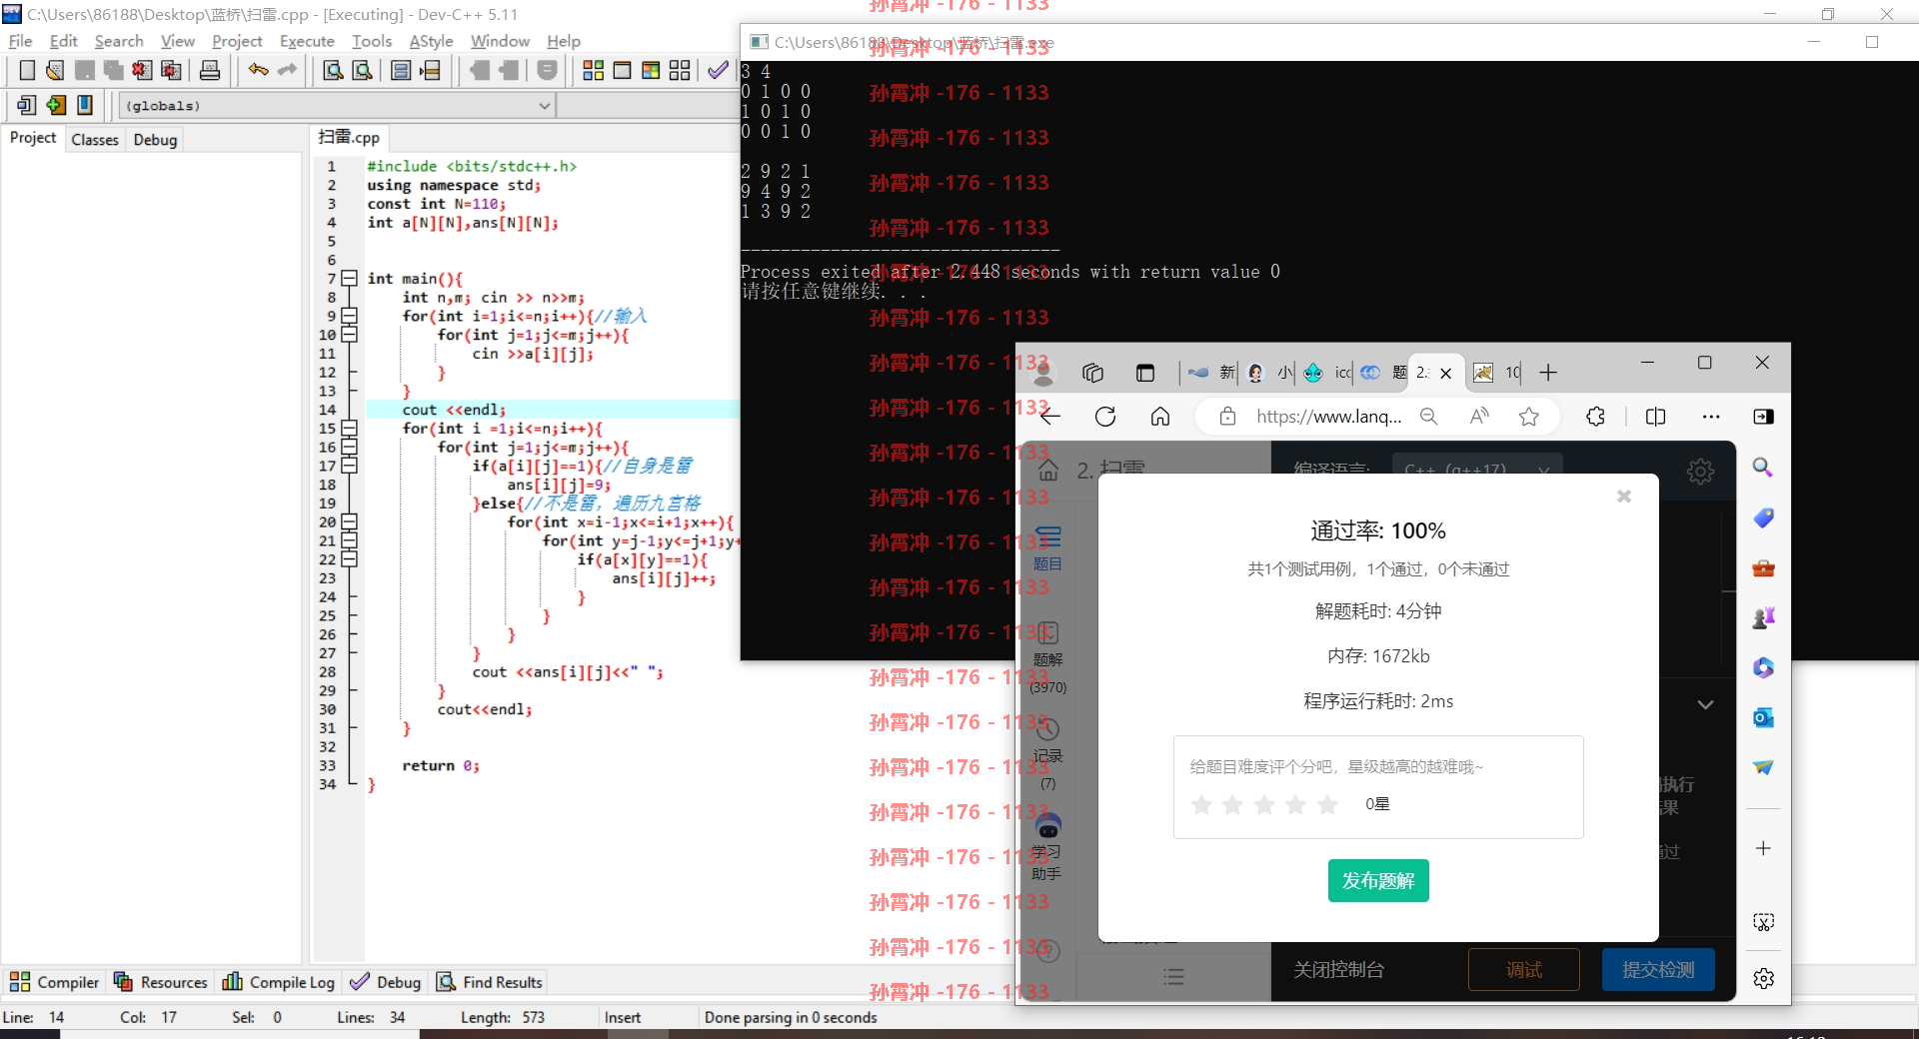Click the blue book icon in second toolbar
Image resolution: width=1919 pixels, height=1039 pixels.
click(85, 105)
